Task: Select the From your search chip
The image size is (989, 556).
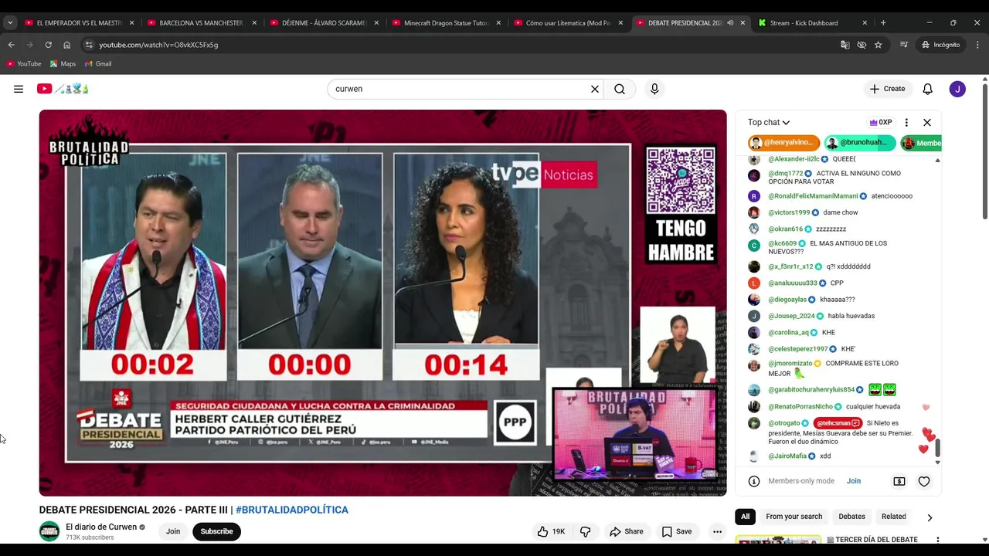Action: [794, 517]
